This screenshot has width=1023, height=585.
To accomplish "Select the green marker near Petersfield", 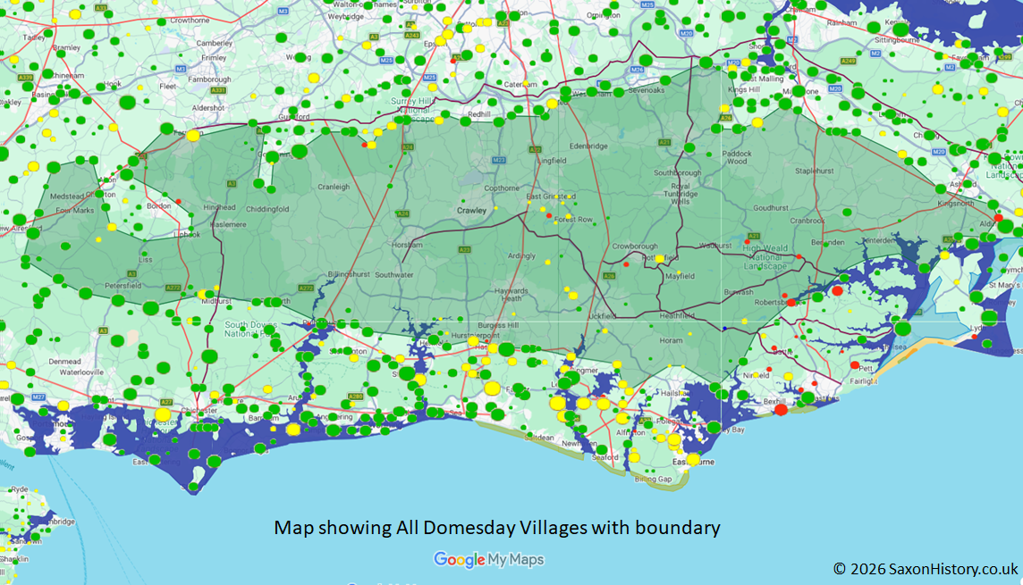I will point(118,301).
